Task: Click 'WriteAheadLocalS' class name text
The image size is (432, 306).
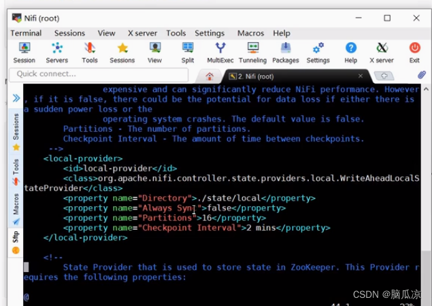Action: [x=380, y=178]
